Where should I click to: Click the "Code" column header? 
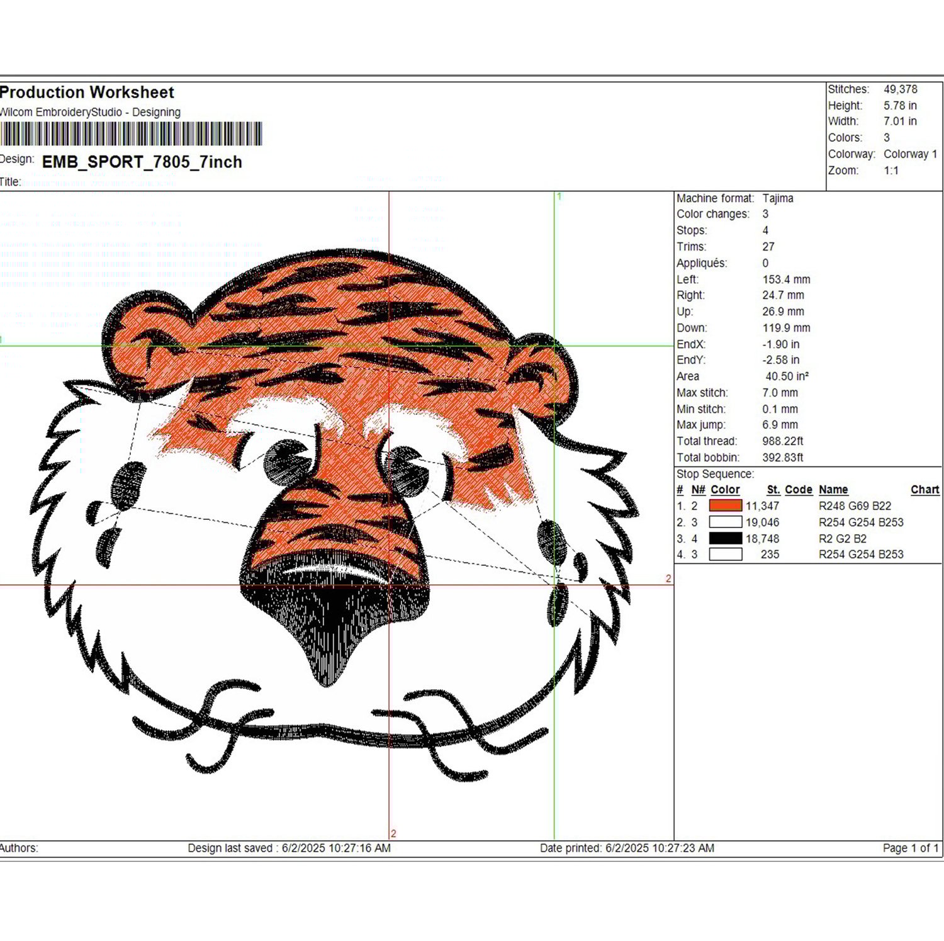click(x=799, y=490)
